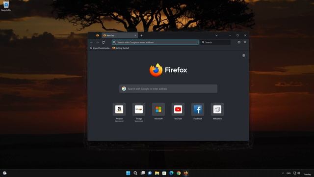
Task: Open the Facebook shortcut tile
Action: 198,109
